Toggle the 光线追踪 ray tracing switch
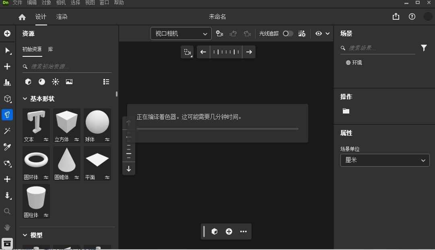This screenshot has height=250, width=435. [x=288, y=33]
